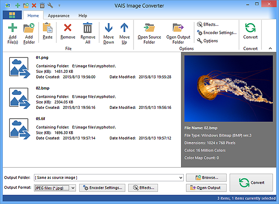The width and height of the screenshot is (279, 204).
Task: Open the application menu button with colored squares
Action: [x=12, y=15]
